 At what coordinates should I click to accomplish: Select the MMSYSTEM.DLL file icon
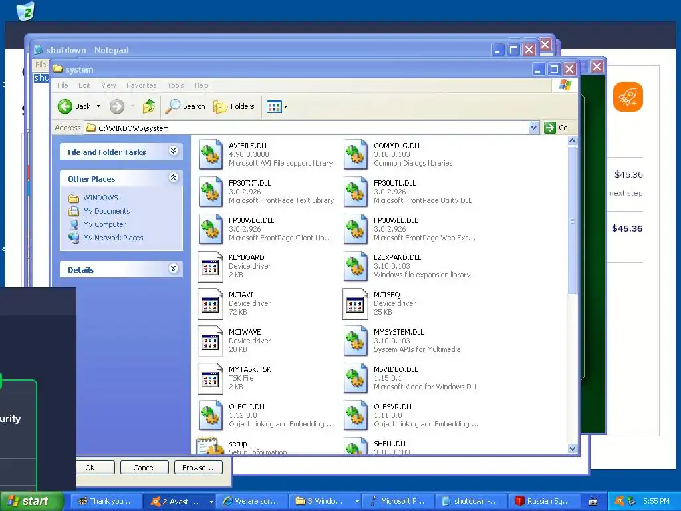point(356,341)
